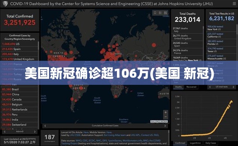Open the Lancet article Here link

coord(86,132)
